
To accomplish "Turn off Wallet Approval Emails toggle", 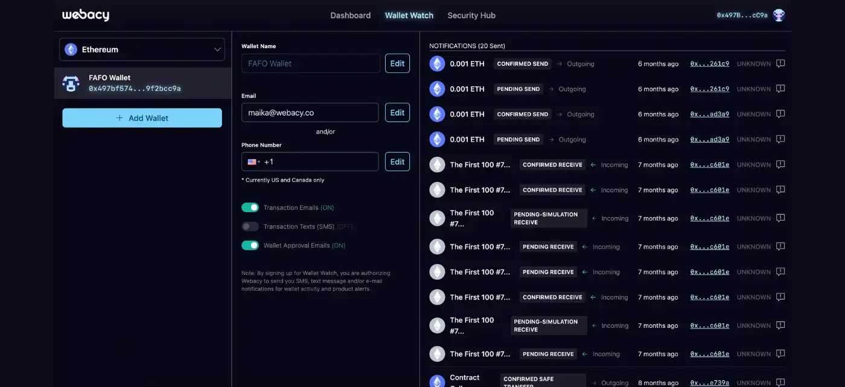I will tap(250, 245).
